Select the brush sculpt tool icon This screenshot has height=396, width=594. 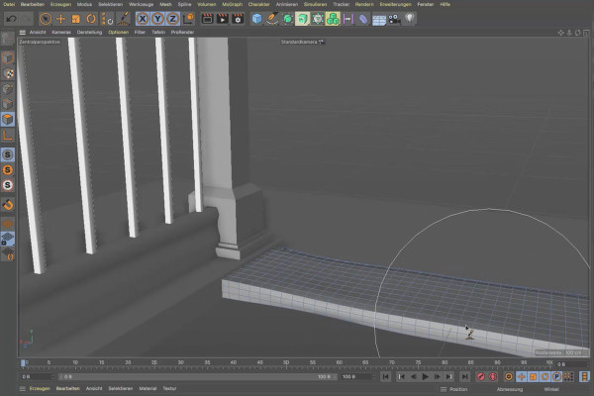click(124, 19)
